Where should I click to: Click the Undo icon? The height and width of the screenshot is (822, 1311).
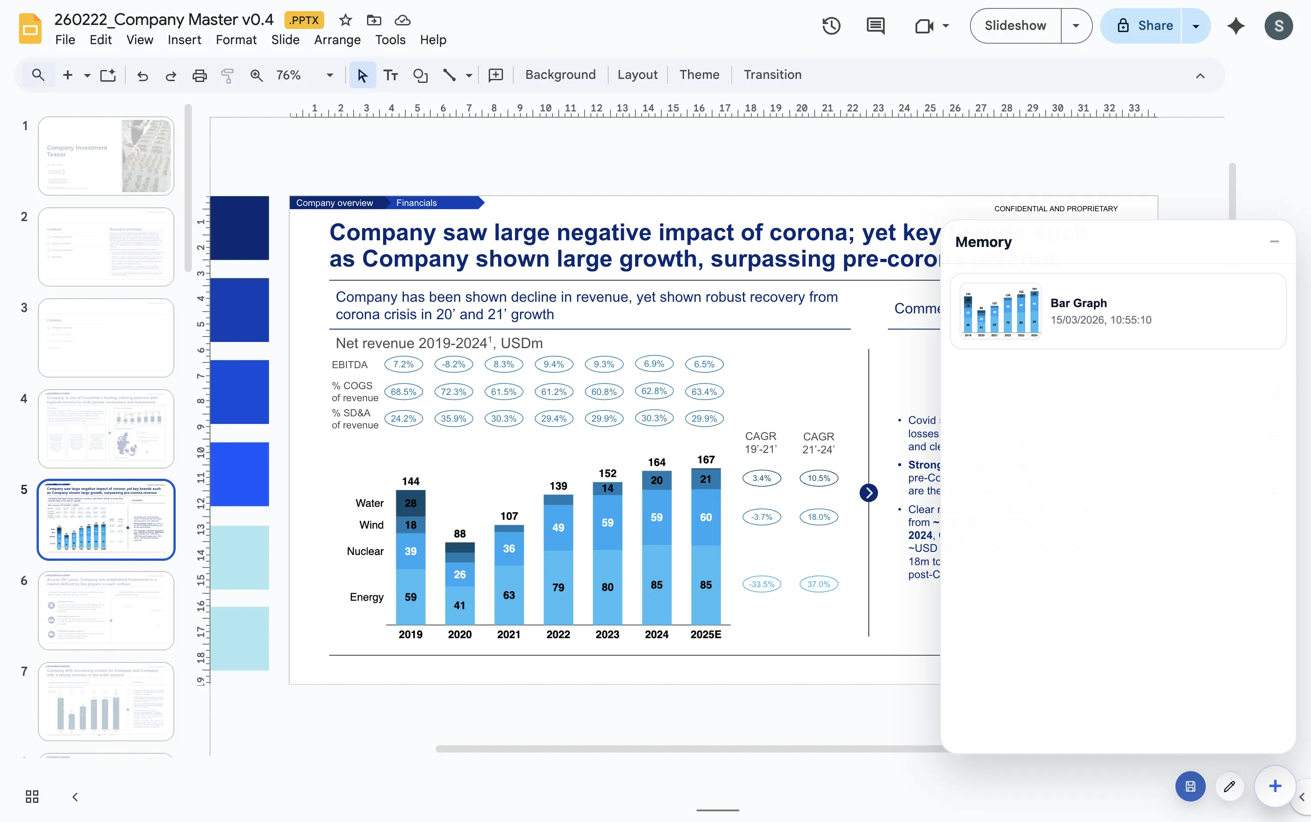point(142,75)
